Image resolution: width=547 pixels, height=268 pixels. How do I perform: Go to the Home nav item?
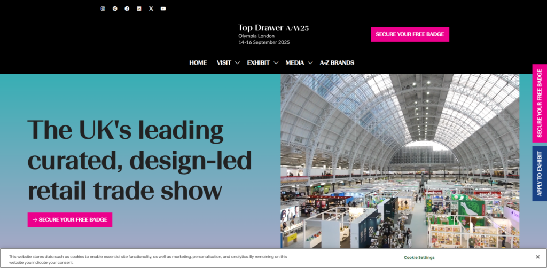[198, 63]
